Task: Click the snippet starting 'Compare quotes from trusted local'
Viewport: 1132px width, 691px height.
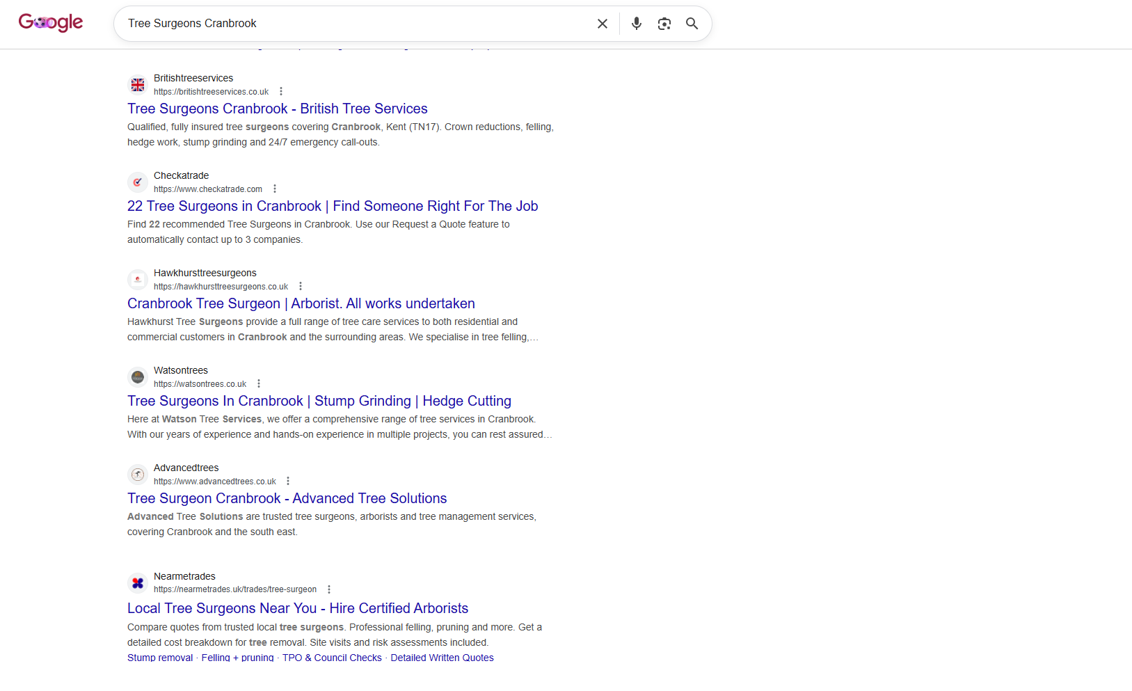Action: tap(335, 635)
